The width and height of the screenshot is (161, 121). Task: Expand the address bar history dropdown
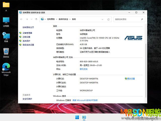click(102, 19)
